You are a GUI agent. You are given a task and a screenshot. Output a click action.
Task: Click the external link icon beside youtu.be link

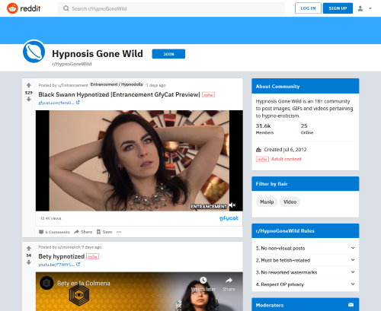click(x=78, y=264)
